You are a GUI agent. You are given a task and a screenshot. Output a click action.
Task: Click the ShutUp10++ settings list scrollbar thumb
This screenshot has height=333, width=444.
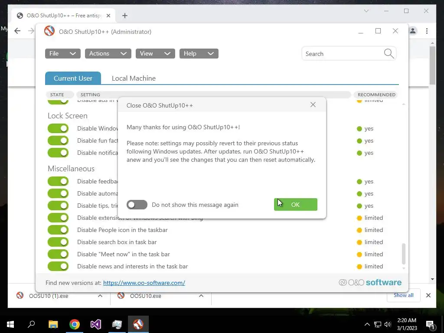coord(404,254)
